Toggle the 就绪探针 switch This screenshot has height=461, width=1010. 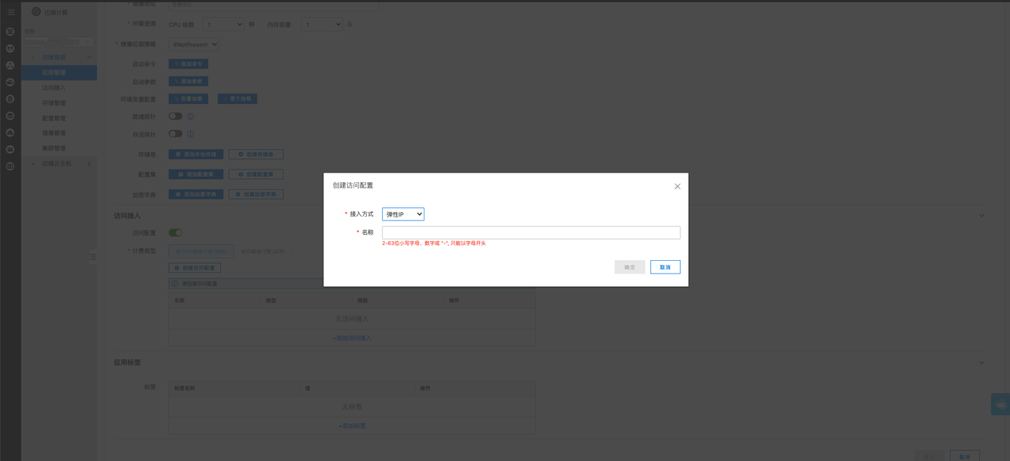click(175, 116)
